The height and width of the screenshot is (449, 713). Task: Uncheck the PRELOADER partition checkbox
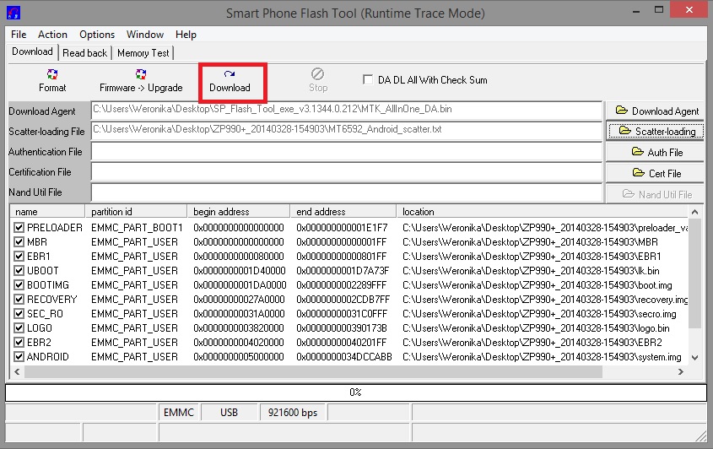pos(19,228)
